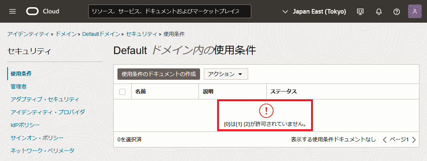Expand the アクション dropdown
The image size is (427, 161).
pos(226,74)
